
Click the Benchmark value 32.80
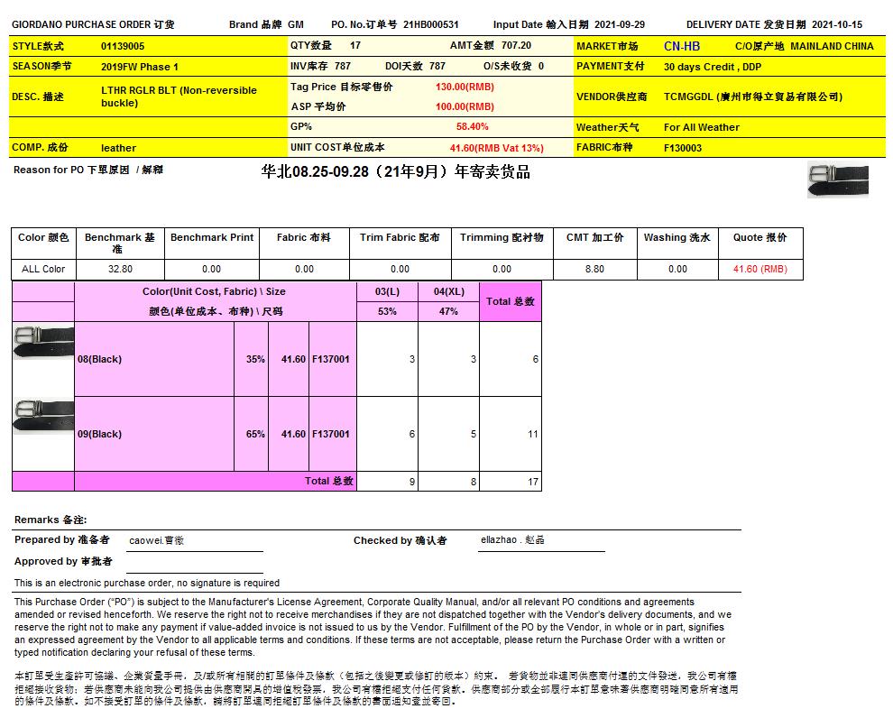click(120, 269)
